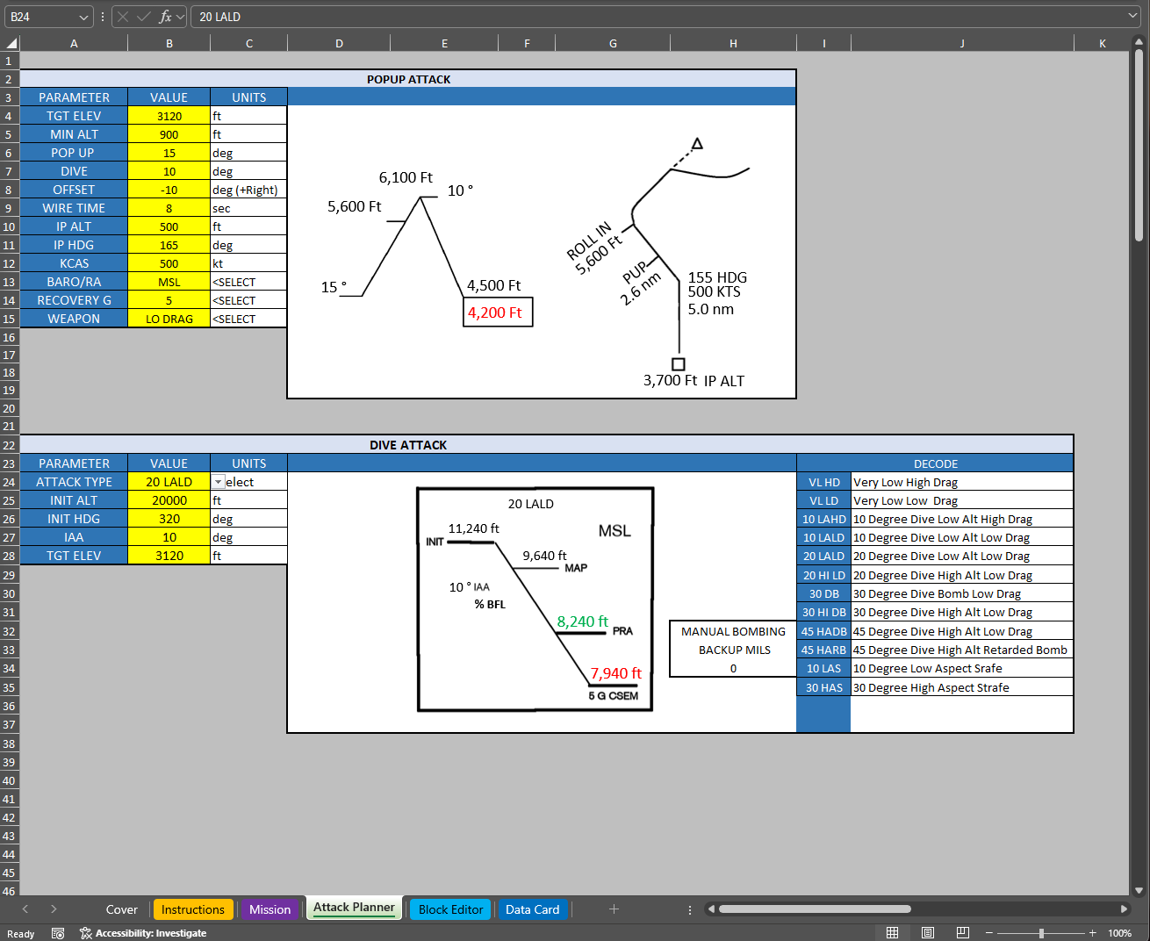Image resolution: width=1150 pixels, height=941 pixels.
Task: Confirm entry with the checkmark icon
Action: coord(144,17)
